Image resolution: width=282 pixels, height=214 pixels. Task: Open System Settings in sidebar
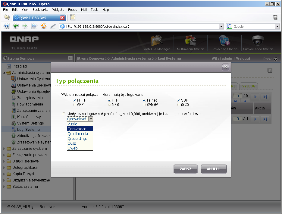coord(30,123)
